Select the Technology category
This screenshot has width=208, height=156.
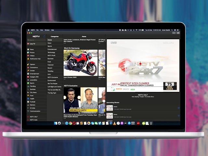55,52
